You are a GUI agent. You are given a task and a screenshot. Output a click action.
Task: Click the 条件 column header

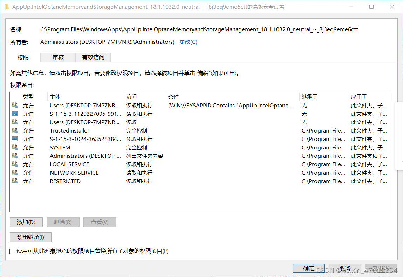[x=233, y=97]
